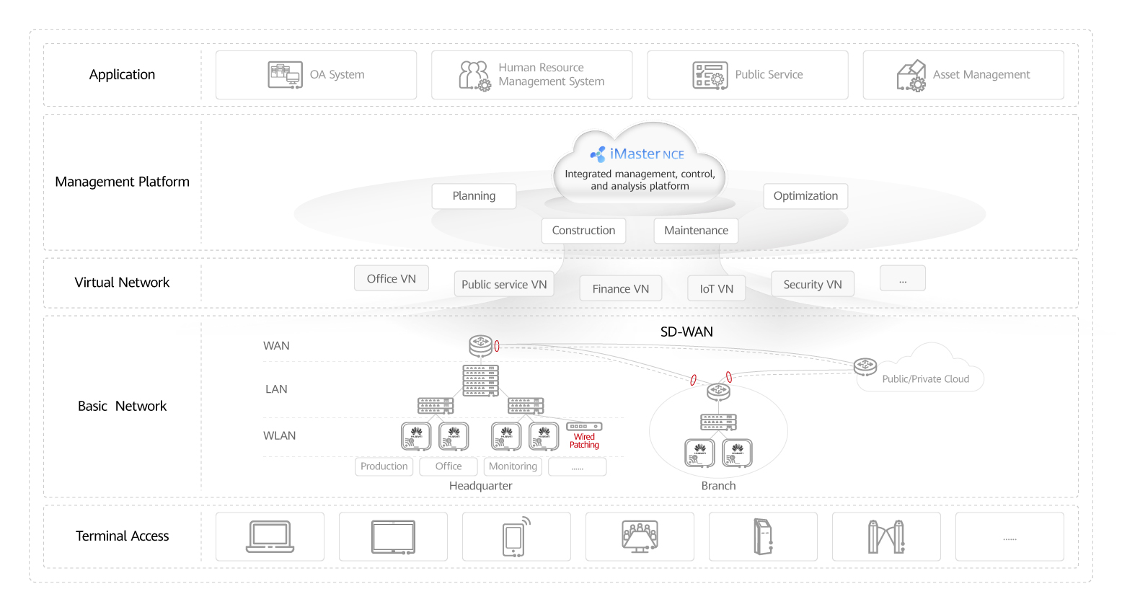Expand the dotted terminal box at far right
The width and height of the screenshot is (1122, 612).
[x=1010, y=536]
